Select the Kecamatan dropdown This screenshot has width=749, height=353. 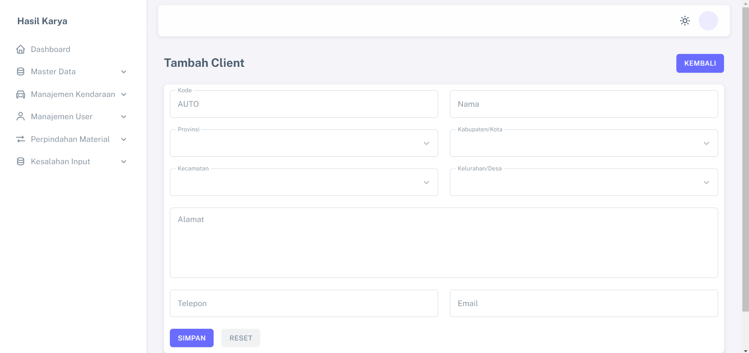[x=303, y=183]
